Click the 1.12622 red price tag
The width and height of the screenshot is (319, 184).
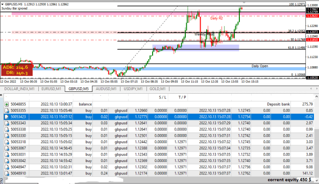pyautogui.click(x=312, y=16)
